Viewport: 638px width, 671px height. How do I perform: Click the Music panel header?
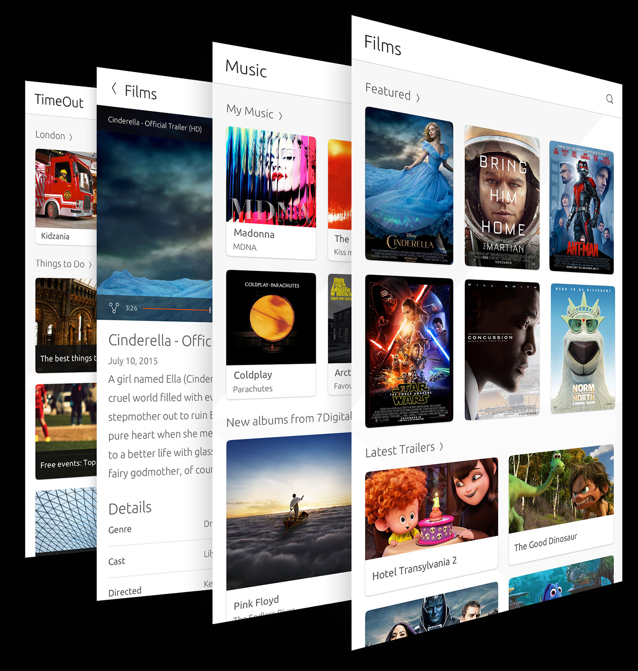[246, 68]
